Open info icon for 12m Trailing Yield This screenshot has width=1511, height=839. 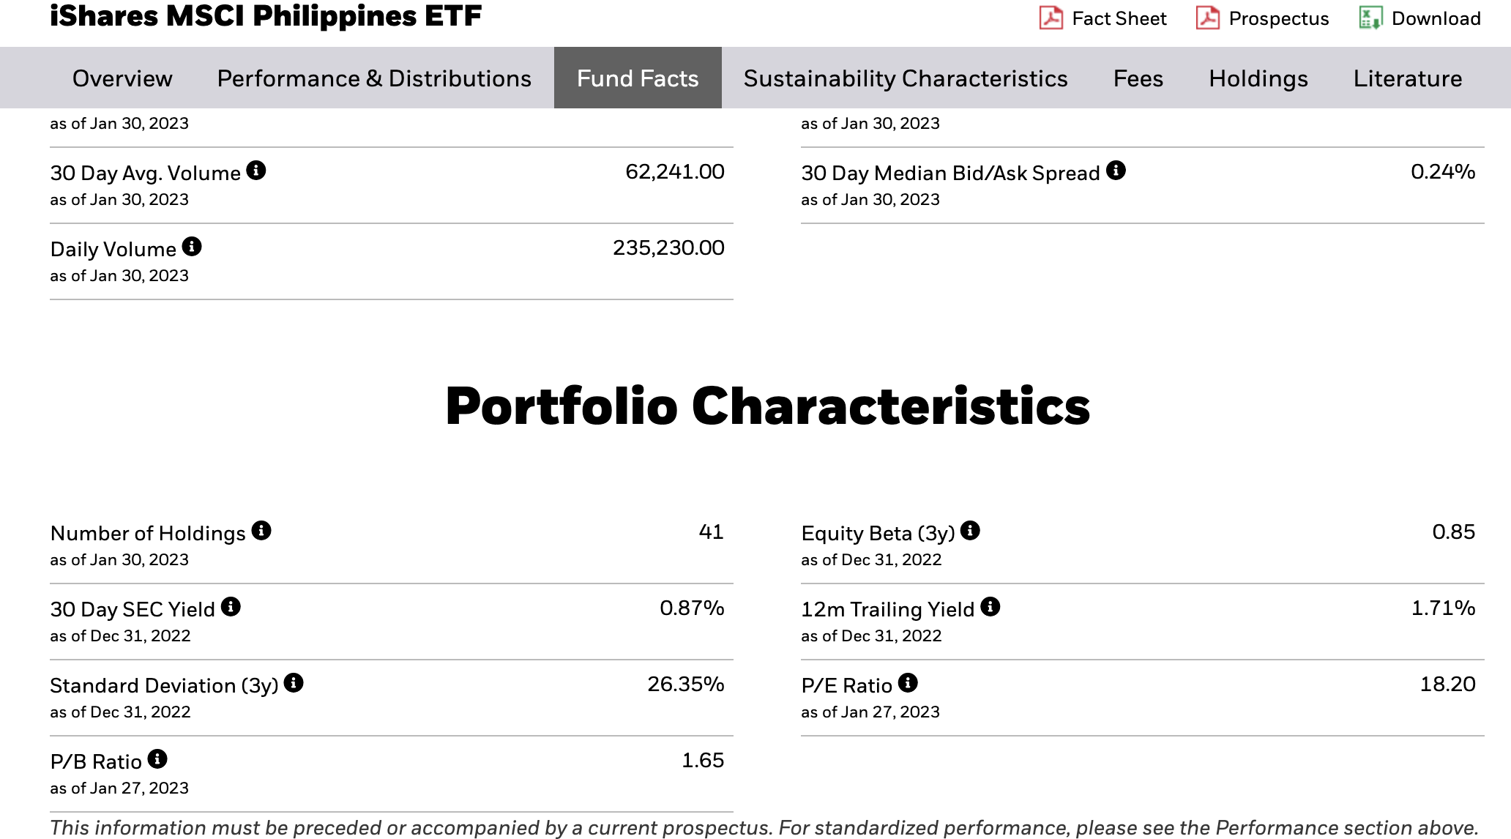990,607
